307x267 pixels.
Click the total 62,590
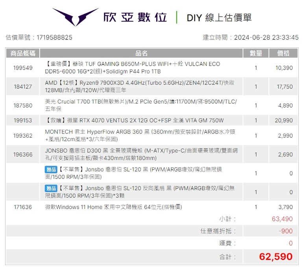[276, 257]
